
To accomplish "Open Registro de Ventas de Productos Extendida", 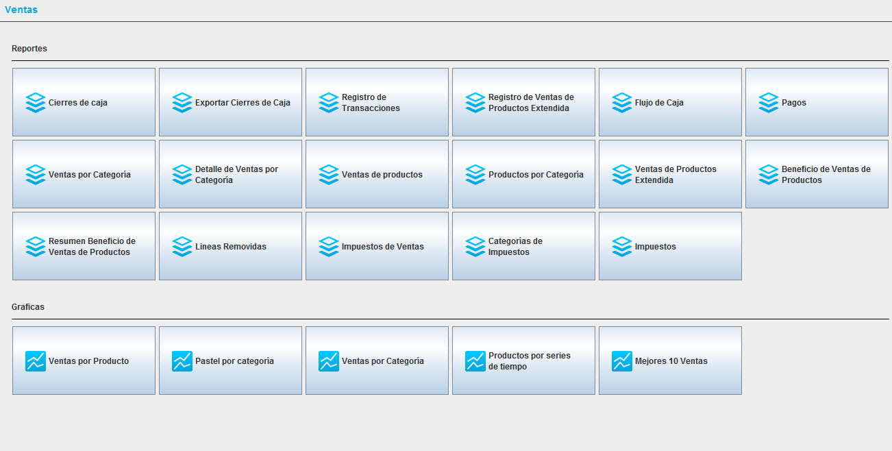I will pyautogui.click(x=523, y=102).
